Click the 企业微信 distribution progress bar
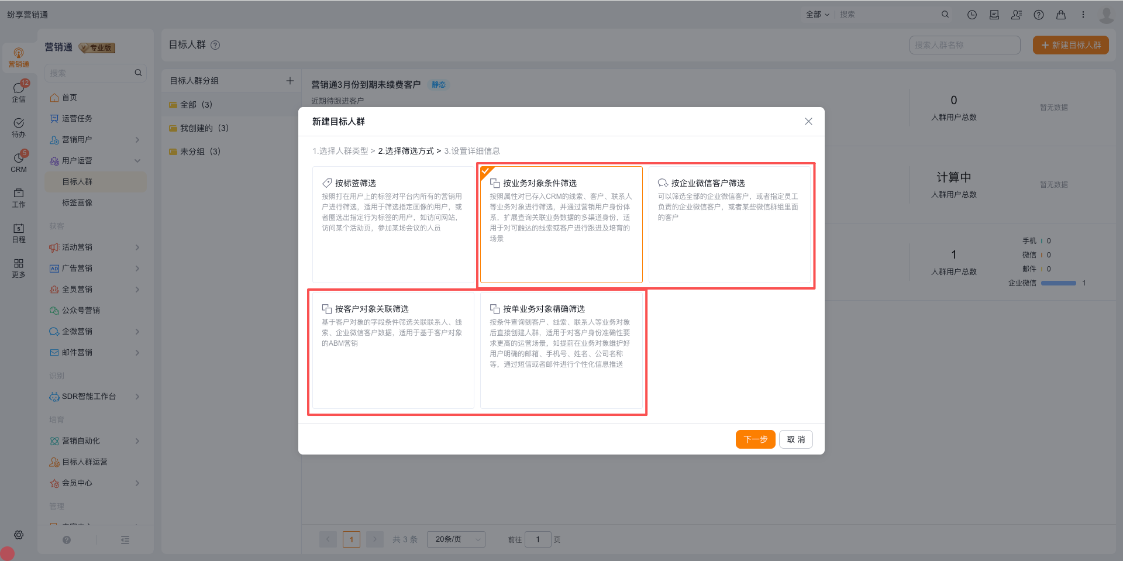This screenshot has height=561, width=1123. (1059, 283)
